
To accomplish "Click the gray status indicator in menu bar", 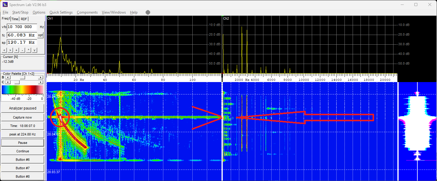I will pos(148,12).
